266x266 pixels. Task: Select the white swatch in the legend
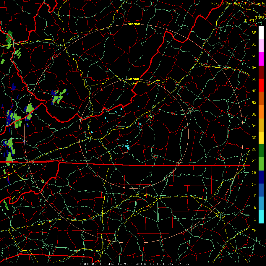[261, 33]
